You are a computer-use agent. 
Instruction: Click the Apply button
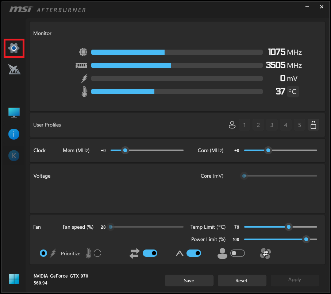coord(295,280)
